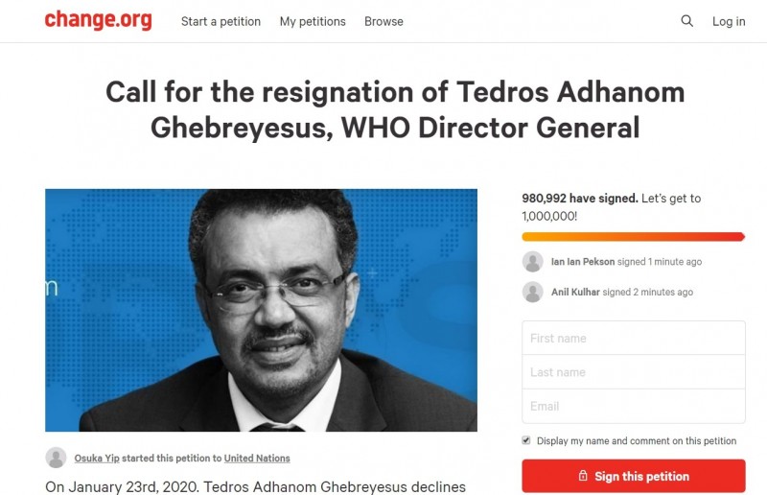
Task: Click Ian Ian Pekson's avatar icon
Action: 532,262
